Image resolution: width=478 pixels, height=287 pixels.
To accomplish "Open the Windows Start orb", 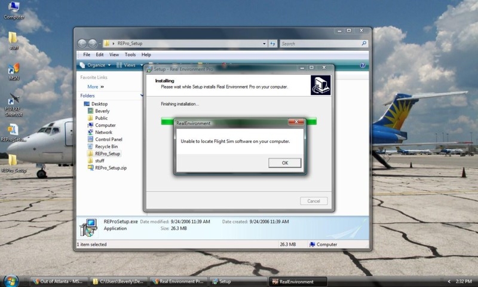I will [11, 280].
